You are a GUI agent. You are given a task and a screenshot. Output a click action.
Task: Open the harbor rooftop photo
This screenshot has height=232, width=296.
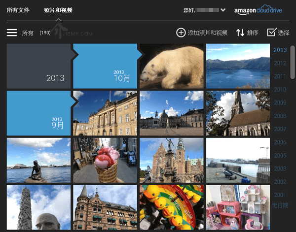pyautogui.click(x=238, y=160)
